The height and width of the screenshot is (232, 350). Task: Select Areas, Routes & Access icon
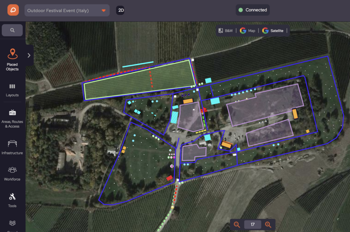point(12,113)
